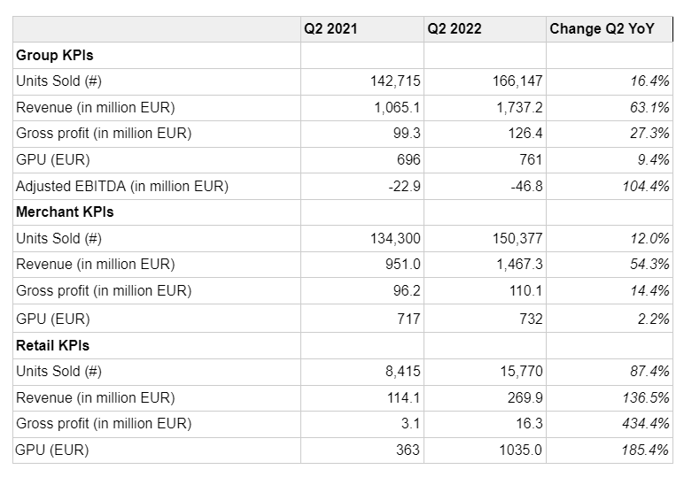This screenshot has width=684, height=485.
Task: Select the 1,737.2 revenue cell
Action: pos(520,108)
